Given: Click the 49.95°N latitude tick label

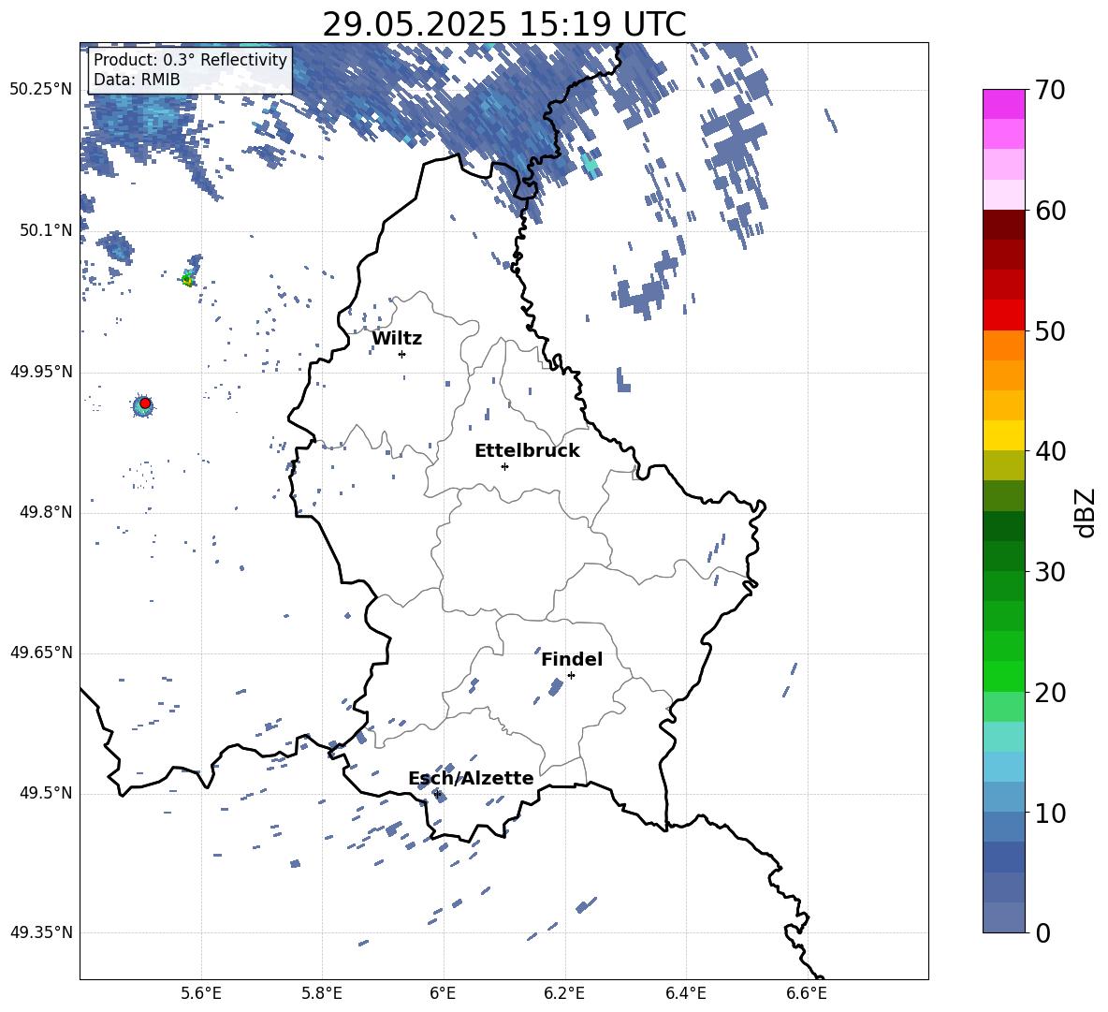Looking at the screenshot, I should click(x=41, y=372).
